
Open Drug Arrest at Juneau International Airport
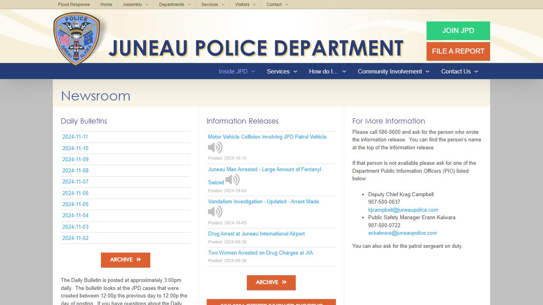coord(256,234)
